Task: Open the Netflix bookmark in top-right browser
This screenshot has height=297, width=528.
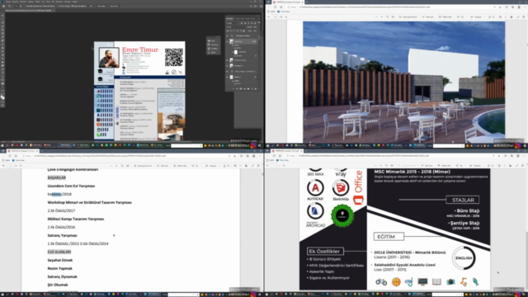Action: point(271,12)
